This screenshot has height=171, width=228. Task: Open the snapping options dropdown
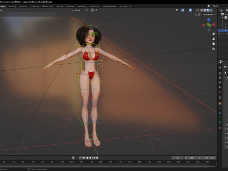click(x=97, y=10)
